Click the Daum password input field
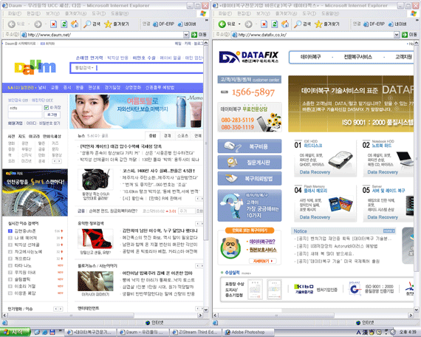The height and width of the screenshot is (337, 421). [x=25, y=115]
